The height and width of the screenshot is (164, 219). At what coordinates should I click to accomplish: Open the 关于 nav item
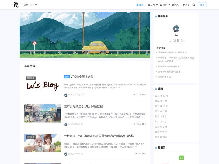(186, 5)
